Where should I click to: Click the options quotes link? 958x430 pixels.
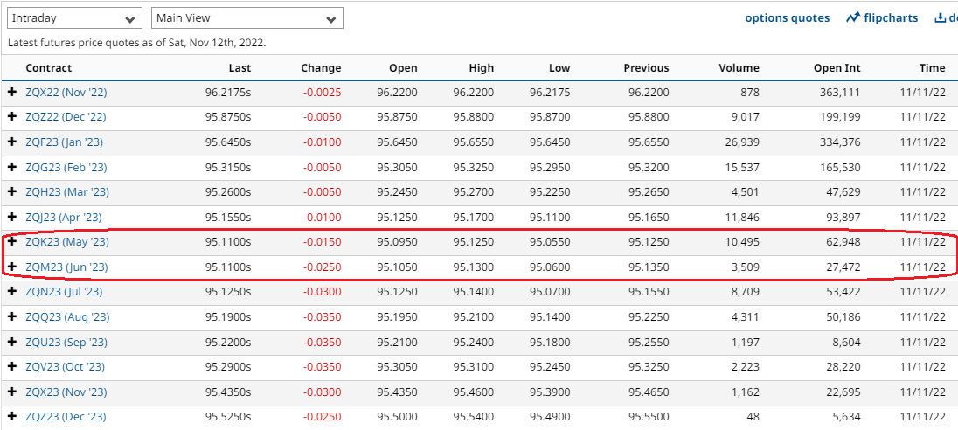point(787,18)
